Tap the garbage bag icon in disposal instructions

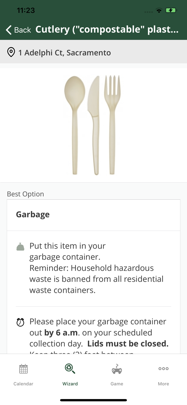coord(20,246)
